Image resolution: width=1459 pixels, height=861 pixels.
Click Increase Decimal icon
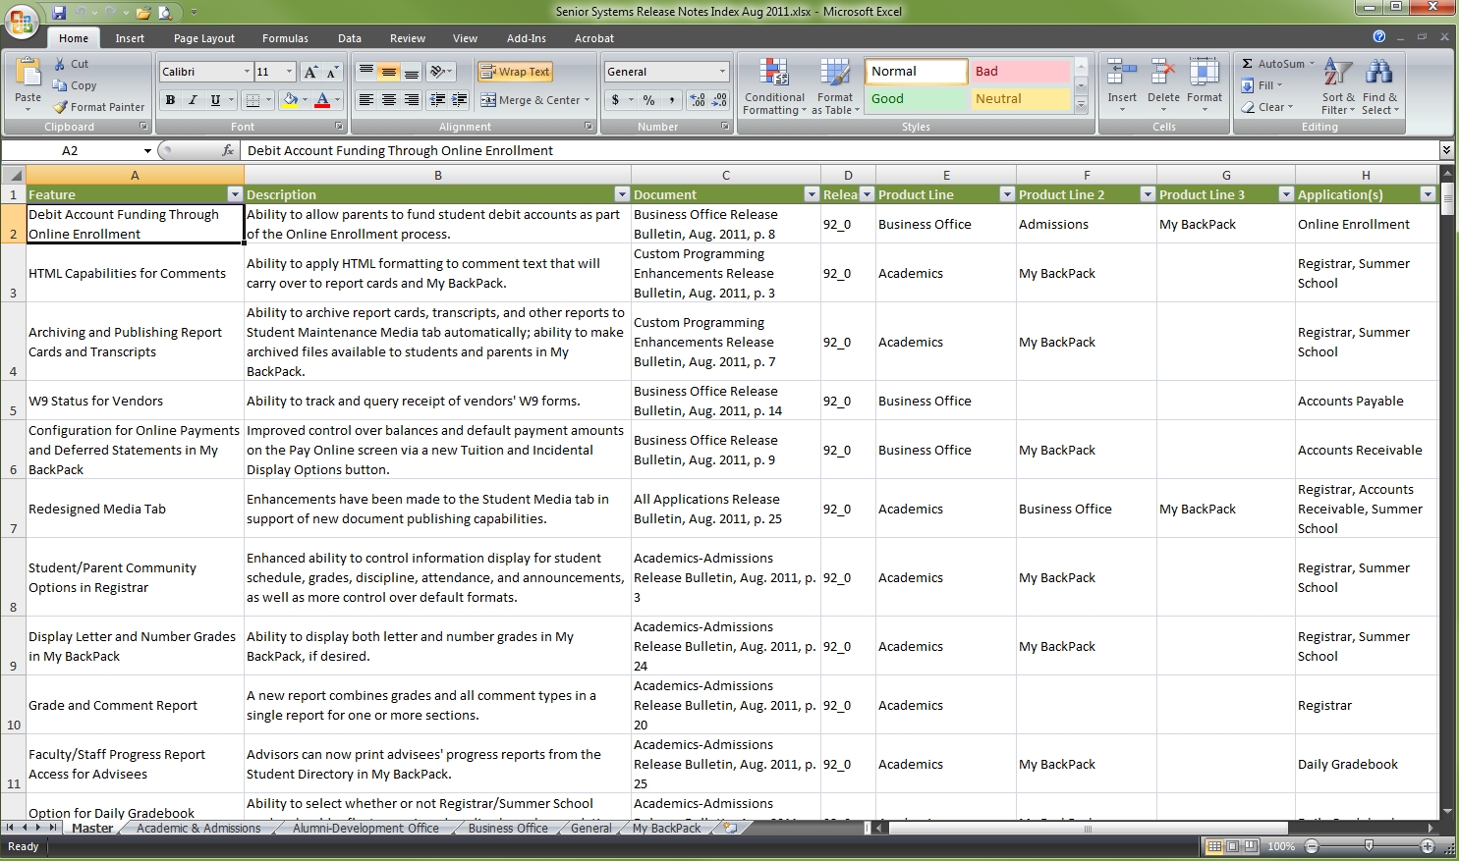click(x=697, y=100)
